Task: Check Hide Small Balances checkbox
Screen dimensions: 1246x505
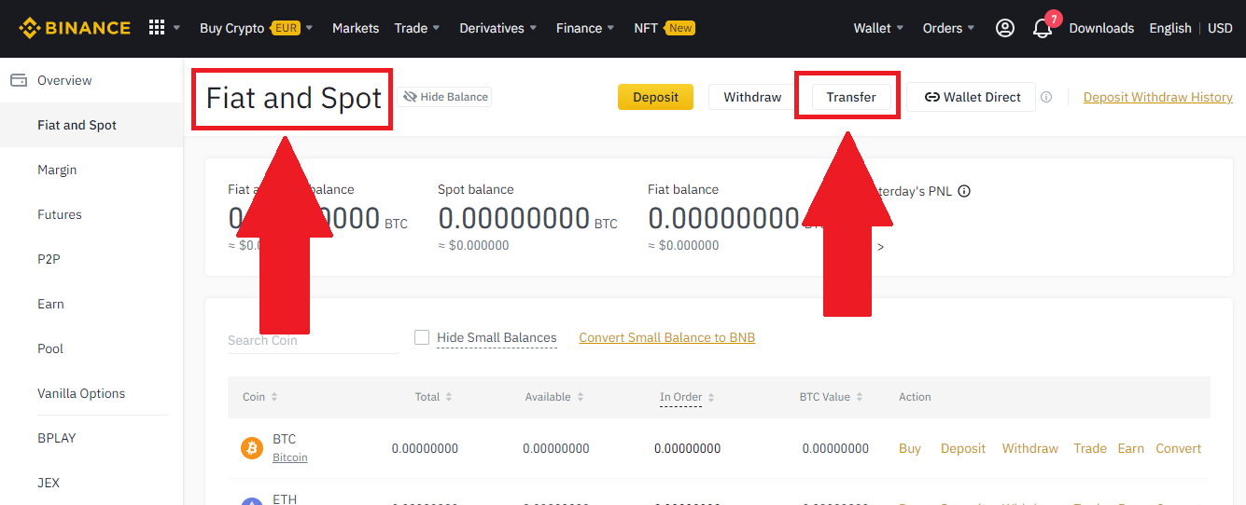Action: [x=422, y=337]
